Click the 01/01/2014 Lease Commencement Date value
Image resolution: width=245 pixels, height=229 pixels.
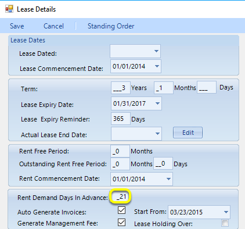129,66
